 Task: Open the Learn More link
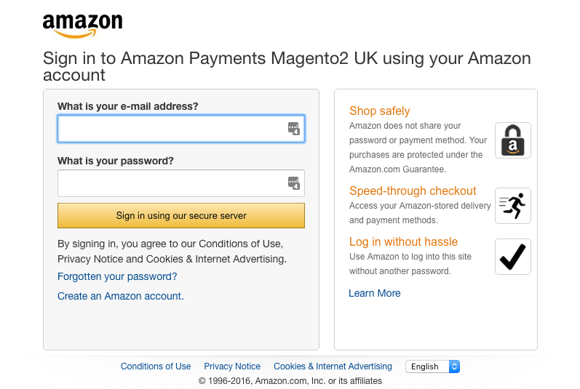tap(375, 293)
